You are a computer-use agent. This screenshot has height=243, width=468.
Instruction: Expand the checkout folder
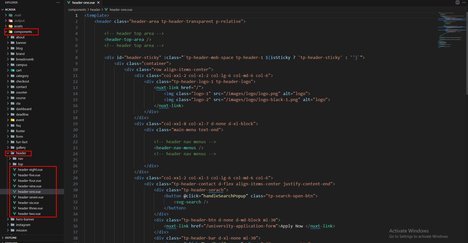click(x=8, y=81)
